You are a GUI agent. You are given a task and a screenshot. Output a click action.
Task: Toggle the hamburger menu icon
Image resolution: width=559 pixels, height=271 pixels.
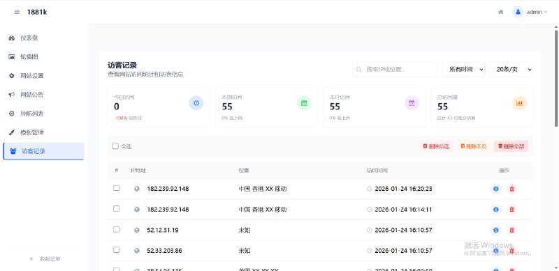(17, 12)
